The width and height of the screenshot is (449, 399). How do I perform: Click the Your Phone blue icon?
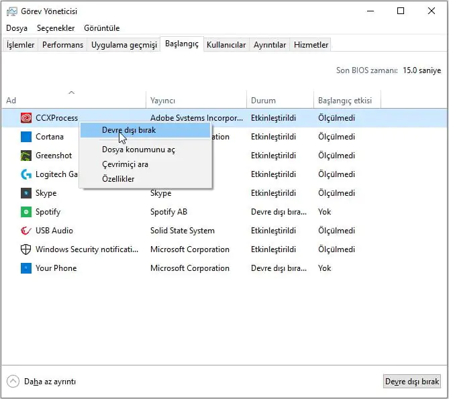(x=26, y=268)
